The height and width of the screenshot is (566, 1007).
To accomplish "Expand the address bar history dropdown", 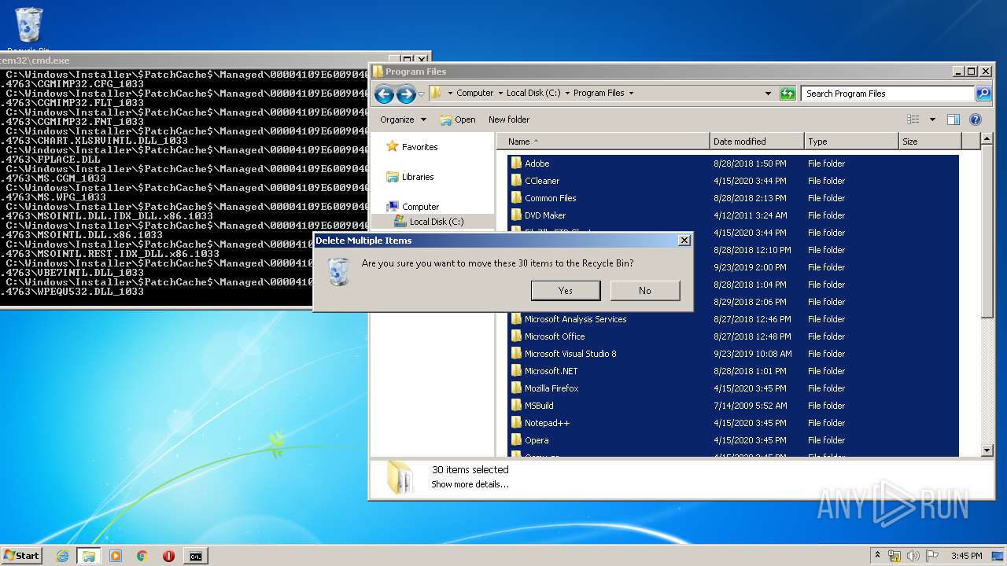I will 769,94.
